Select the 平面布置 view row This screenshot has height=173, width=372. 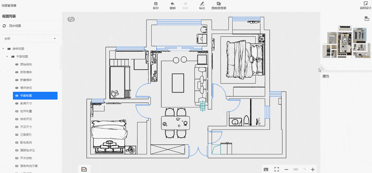pos(35,96)
